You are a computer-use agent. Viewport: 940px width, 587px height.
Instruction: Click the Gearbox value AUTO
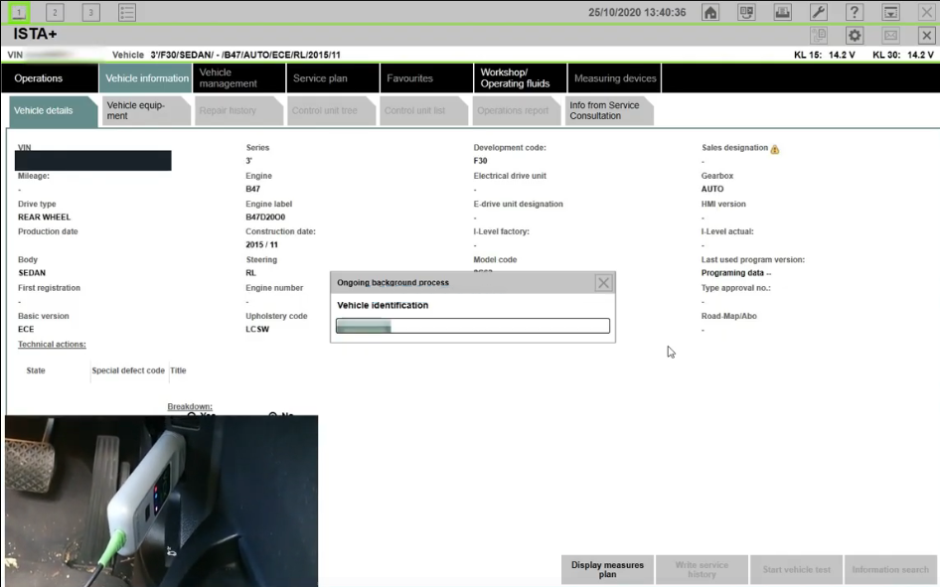pos(712,190)
